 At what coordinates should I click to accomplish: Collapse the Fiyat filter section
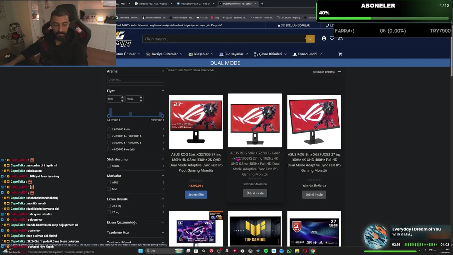point(163,91)
